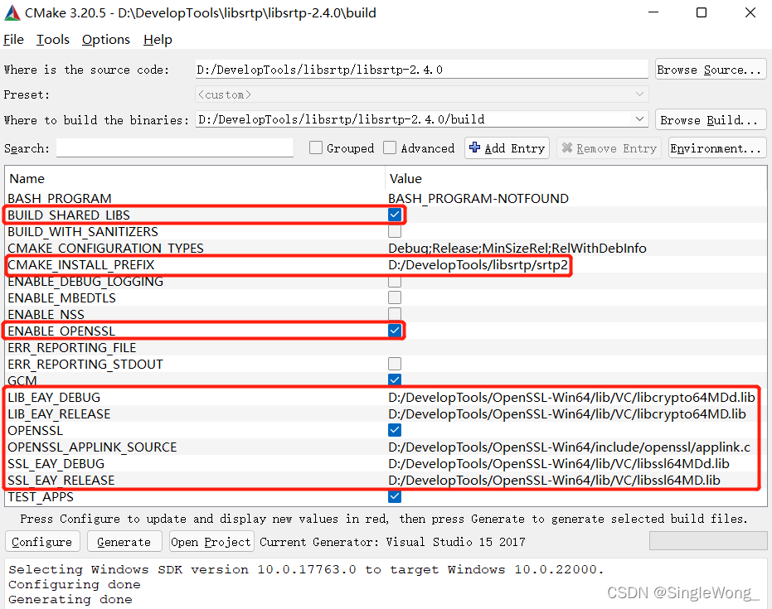Click the 'Configuring done' output line
Viewport: 772px width, 609px height.
(x=75, y=584)
